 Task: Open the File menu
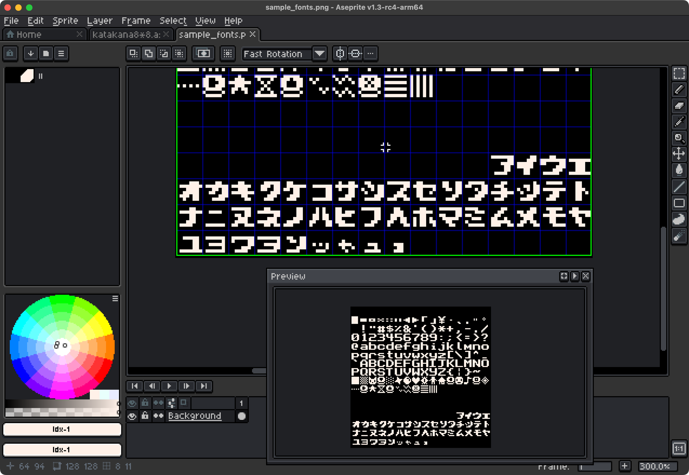11,21
